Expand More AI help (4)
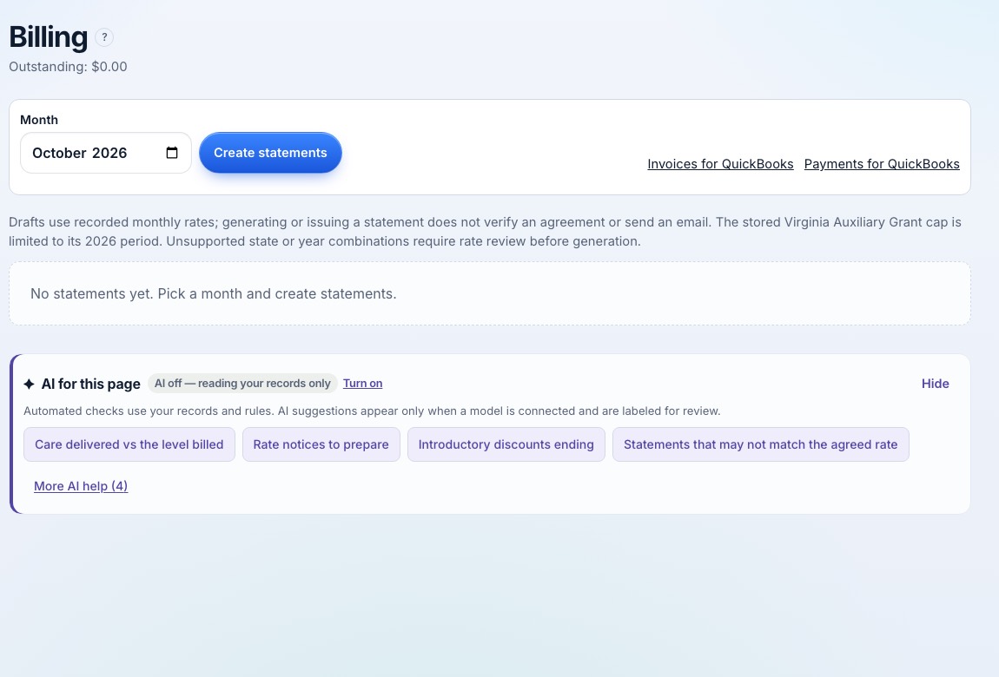Viewport: 999px width, 677px height. tap(81, 486)
